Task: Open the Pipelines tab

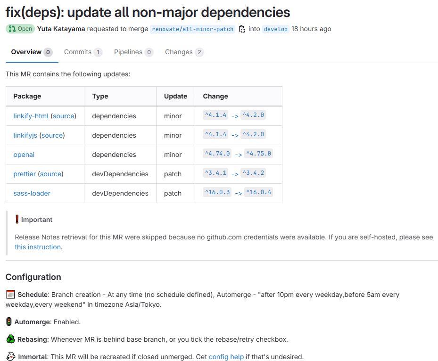Action: point(128,52)
